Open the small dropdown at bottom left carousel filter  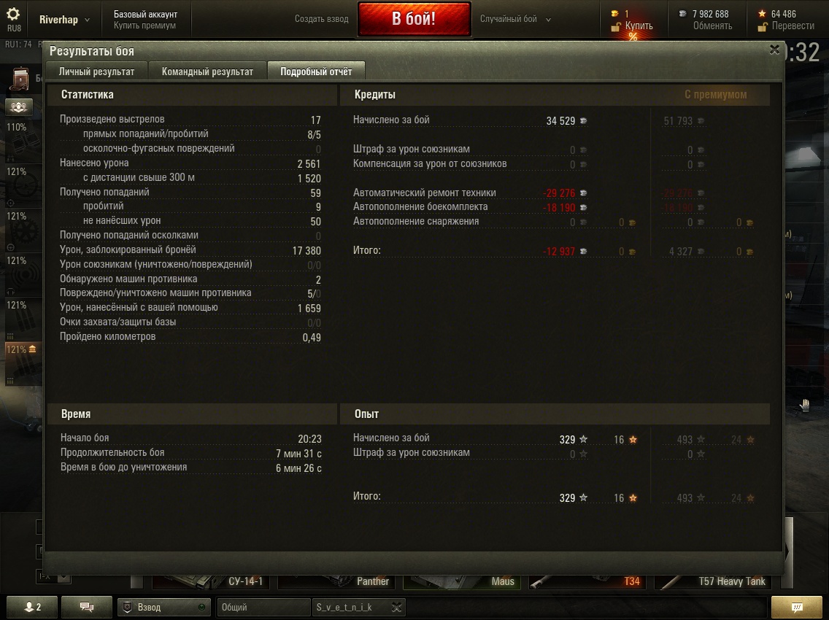click(63, 577)
